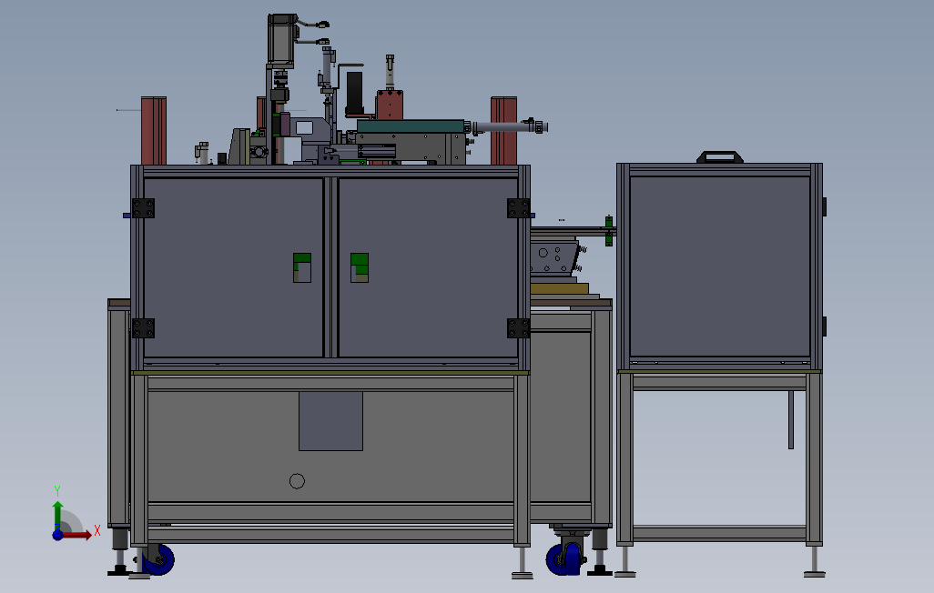Image resolution: width=934 pixels, height=593 pixels.
Task: Select the blue caster wheel under the middle frame
Action: [563, 559]
